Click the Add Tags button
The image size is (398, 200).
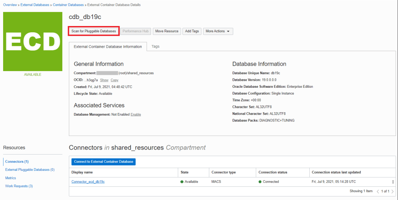coord(192,31)
